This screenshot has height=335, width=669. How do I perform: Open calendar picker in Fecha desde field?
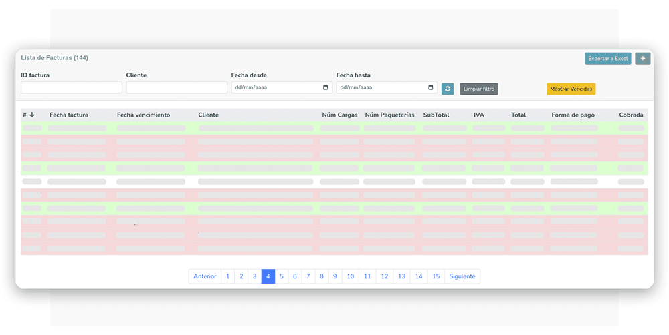pos(326,87)
